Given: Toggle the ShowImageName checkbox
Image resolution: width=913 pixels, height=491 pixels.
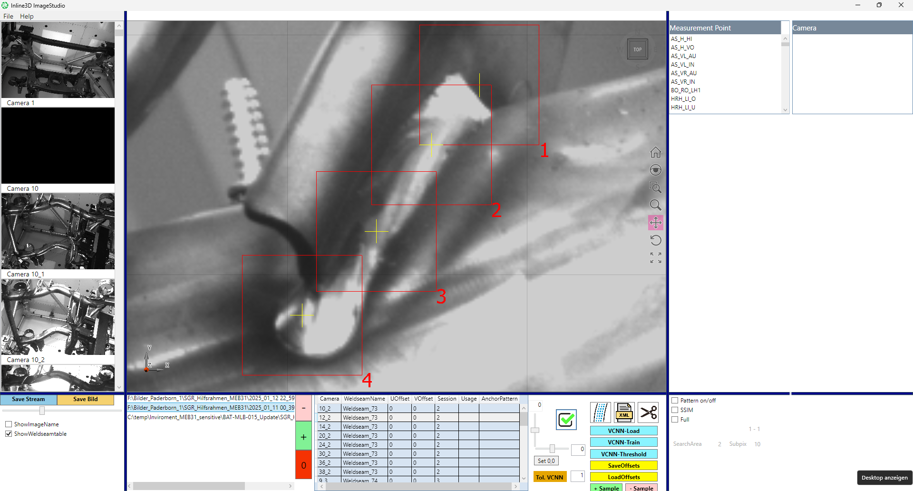Looking at the screenshot, I should [9, 424].
